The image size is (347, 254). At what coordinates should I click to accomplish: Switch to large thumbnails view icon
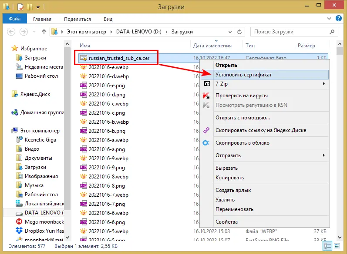click(337, 246)
